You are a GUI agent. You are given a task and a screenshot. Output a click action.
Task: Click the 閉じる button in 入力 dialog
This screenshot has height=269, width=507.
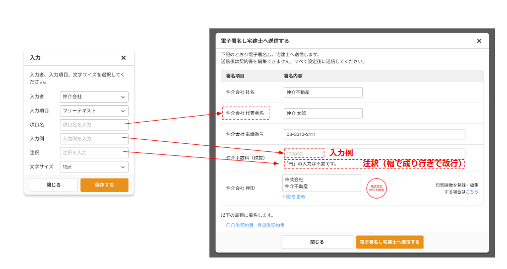54,185
